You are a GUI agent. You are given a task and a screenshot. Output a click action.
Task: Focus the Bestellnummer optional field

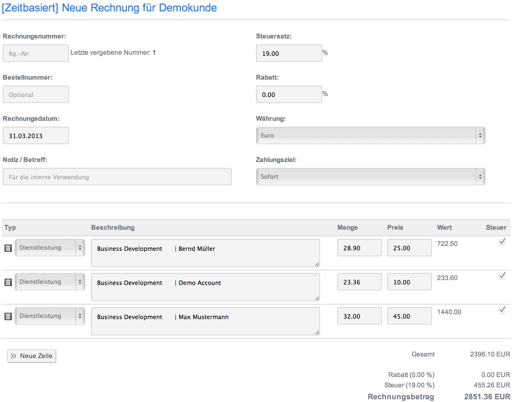36,95
